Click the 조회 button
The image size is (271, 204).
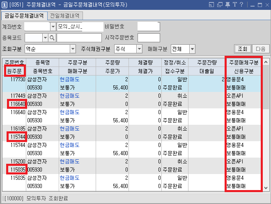pos(243,49)
